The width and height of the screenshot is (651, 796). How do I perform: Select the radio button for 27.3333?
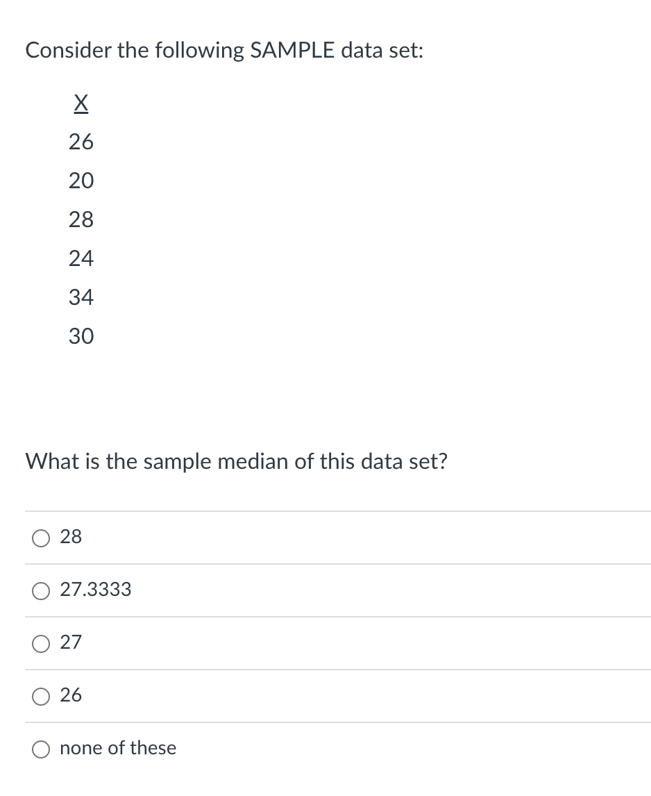pyautogui.click(x=41, y=591)
